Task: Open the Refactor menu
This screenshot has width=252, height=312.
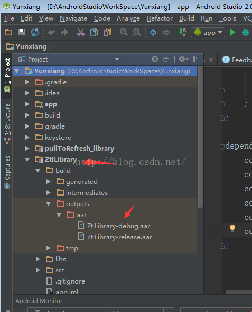Action: [160, 18]
